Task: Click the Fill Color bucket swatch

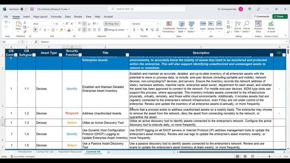Action: [x=62, y=30]
